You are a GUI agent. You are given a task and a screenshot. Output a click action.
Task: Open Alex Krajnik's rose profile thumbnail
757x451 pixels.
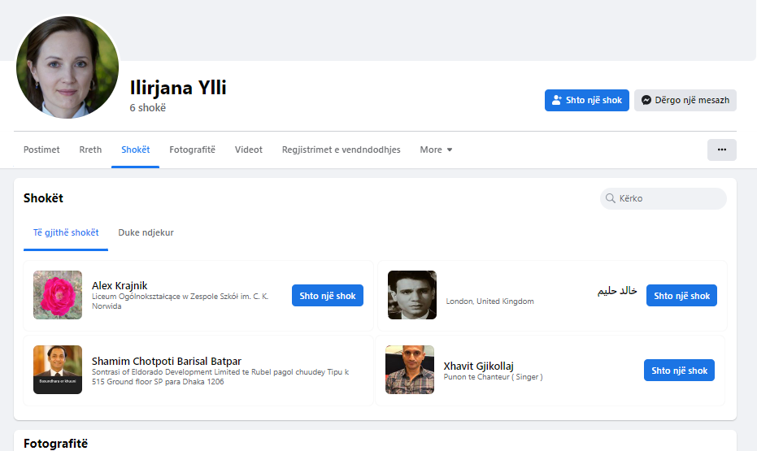(58, 295)
